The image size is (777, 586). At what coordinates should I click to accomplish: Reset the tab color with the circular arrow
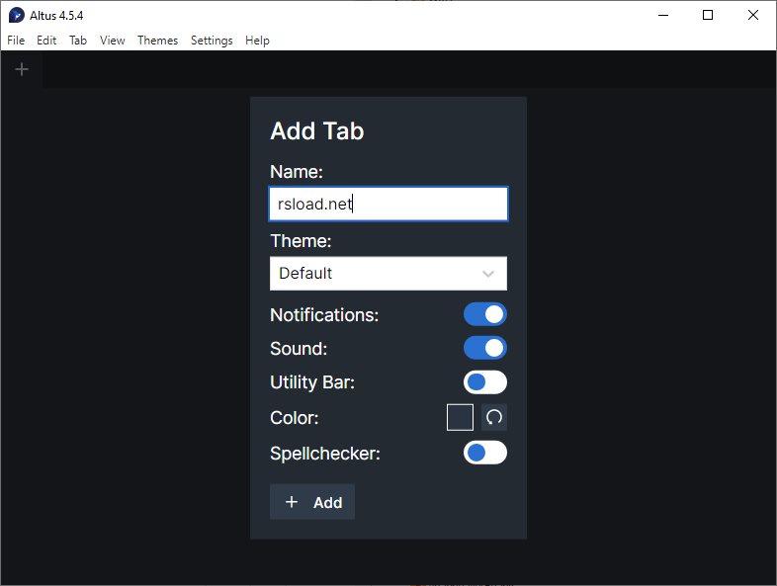pyautogui.click(x=494, y=417)
